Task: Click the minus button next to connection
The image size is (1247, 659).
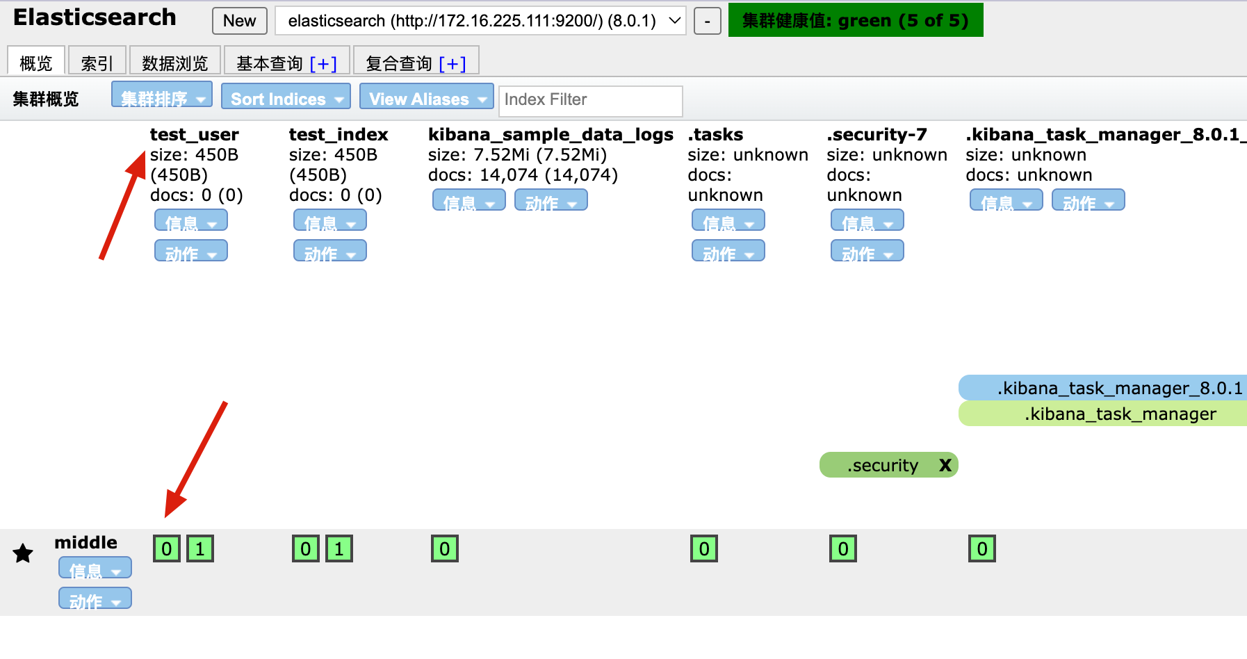Action: (708, 21)
